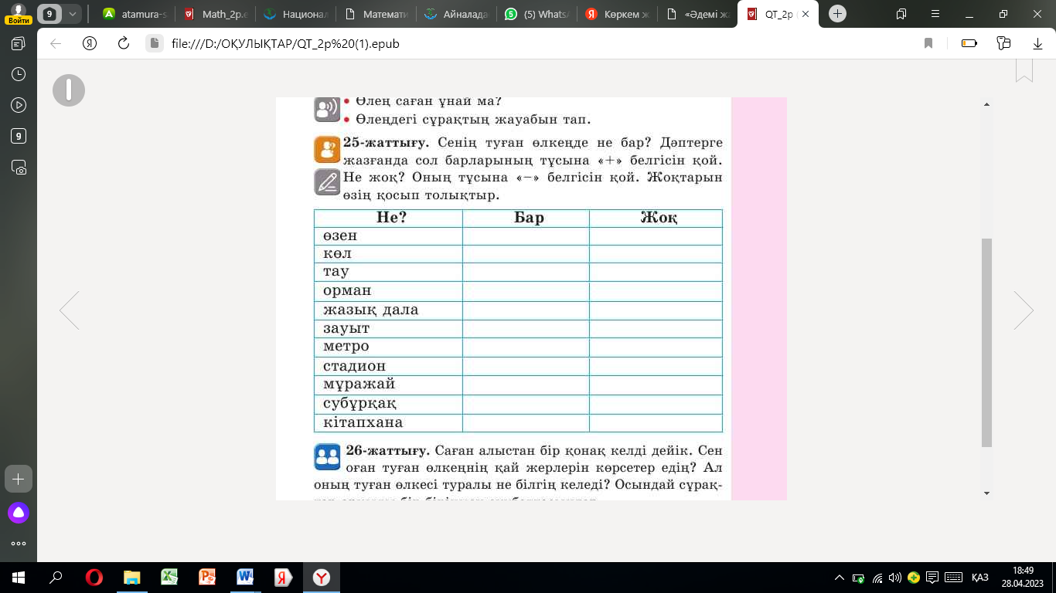Open the sidebar video player icon
The height and width of the screenshot is (593, 1056).
coord(19,106)
